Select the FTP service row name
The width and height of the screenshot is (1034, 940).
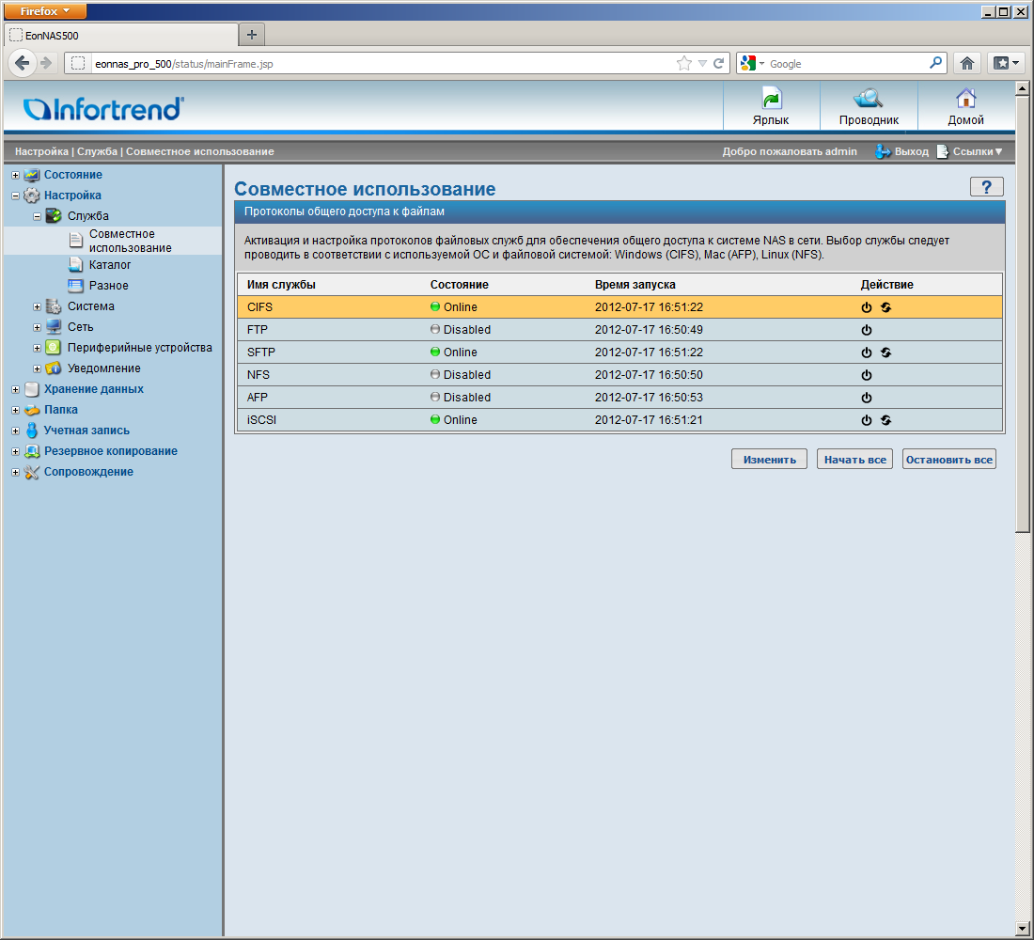pos(258,330)
